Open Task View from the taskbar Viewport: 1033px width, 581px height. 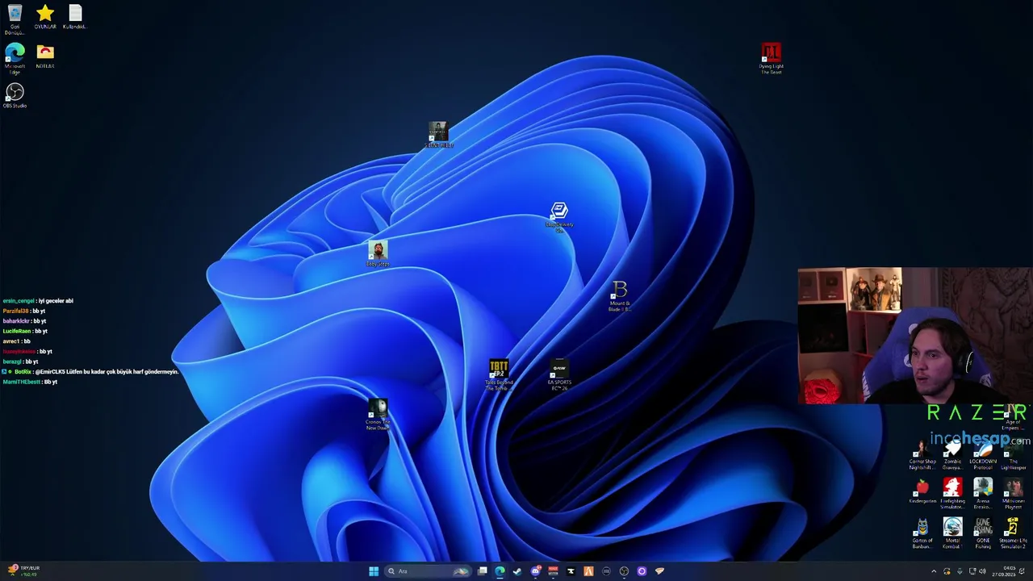click(x=482, y=571)
